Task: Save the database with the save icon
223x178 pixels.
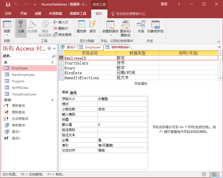Action: pos(8,4)
